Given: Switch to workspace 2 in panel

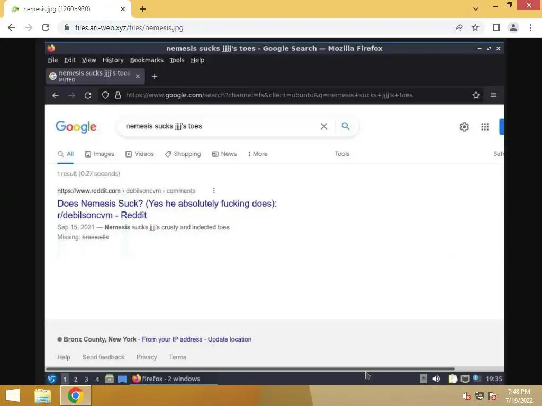Looking at the screenshot, I should coord(75,379).
